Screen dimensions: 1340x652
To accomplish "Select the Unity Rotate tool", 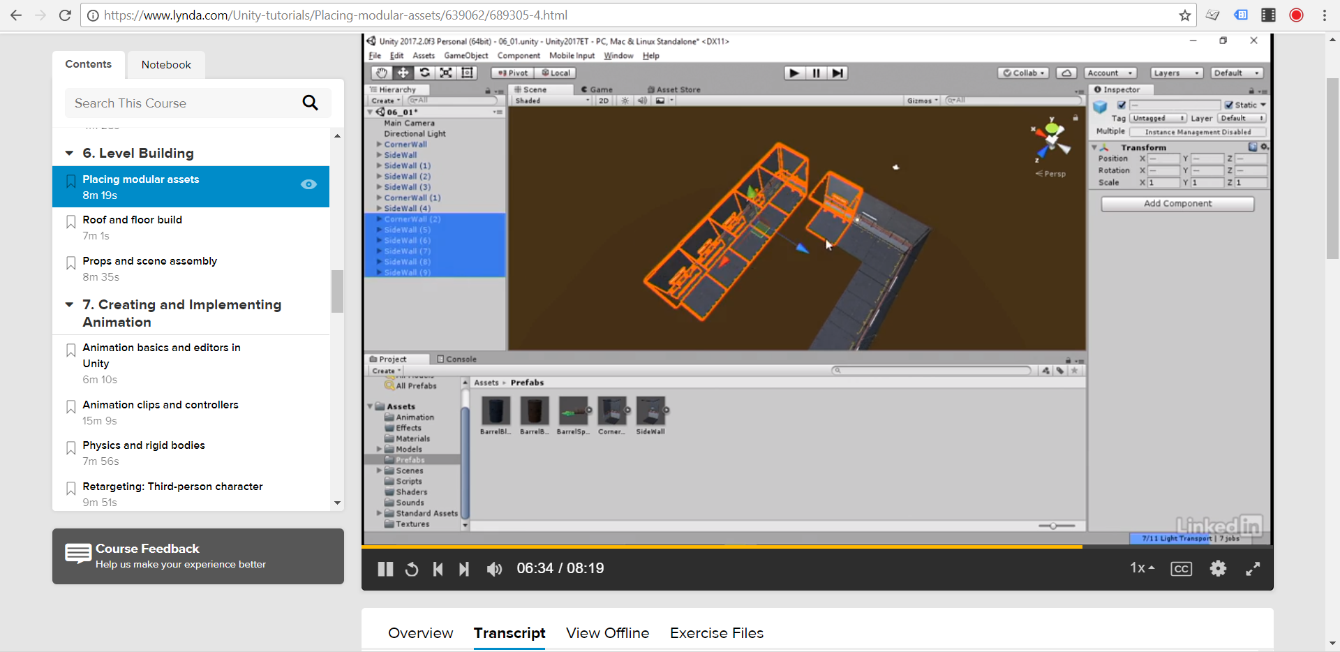I will (424, 73).
